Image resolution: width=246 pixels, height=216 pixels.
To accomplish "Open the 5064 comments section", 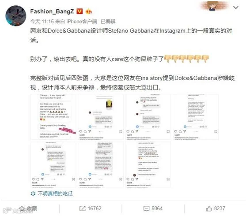I will click(153, 209).
